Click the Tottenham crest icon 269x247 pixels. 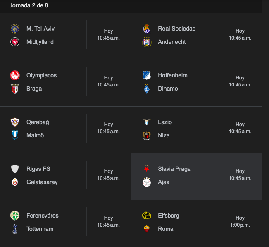(x=15, y=229)
